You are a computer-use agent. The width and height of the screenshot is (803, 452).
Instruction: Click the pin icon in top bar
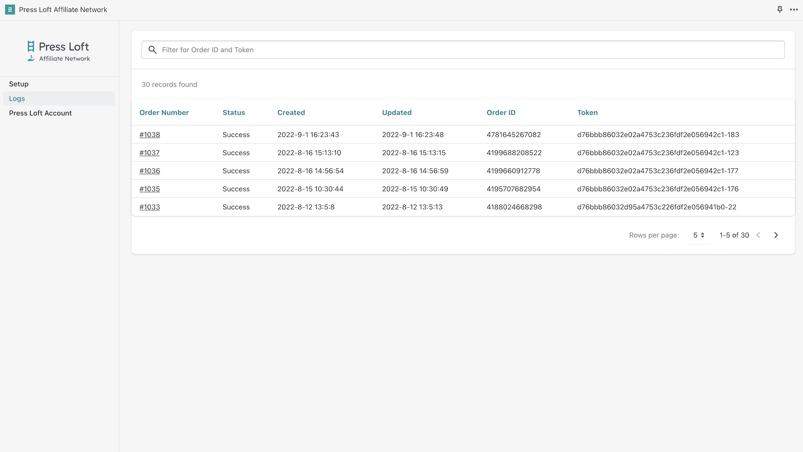[x=779, y=10]
